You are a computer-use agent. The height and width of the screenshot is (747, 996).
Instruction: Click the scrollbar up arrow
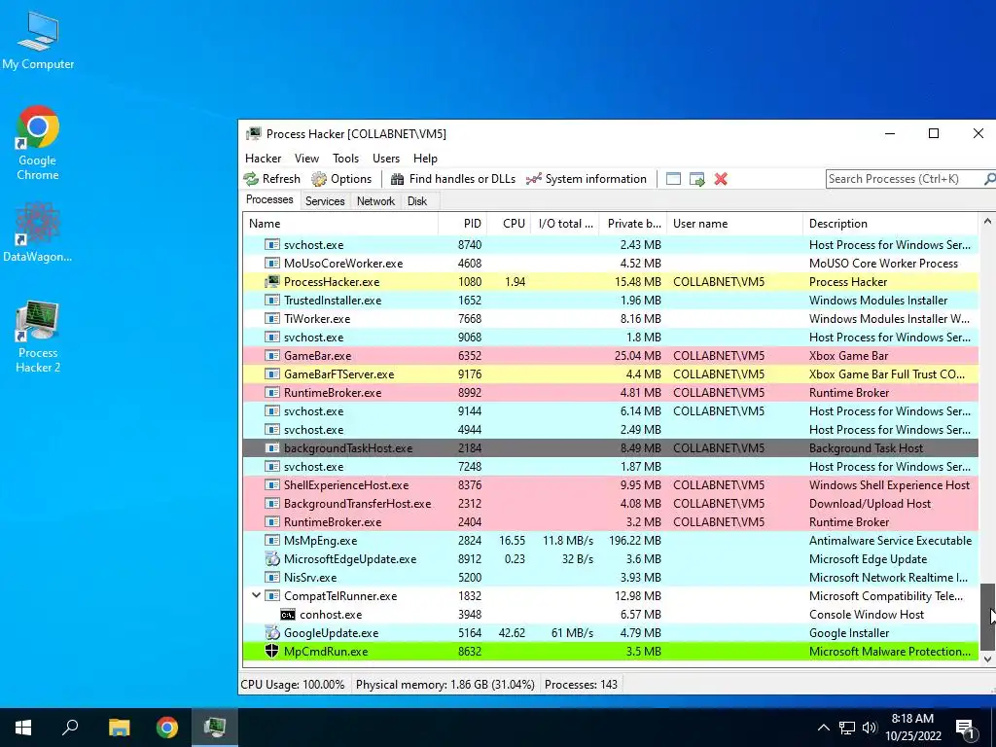[987, 222]
